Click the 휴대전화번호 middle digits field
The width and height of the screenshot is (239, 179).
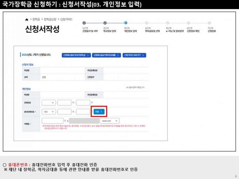[x=65, y=112]
